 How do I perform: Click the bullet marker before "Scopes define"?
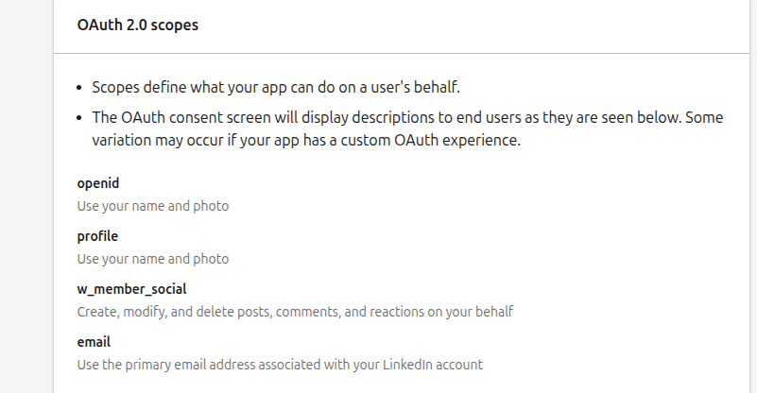pyautogui.click(x=79, y=89)
